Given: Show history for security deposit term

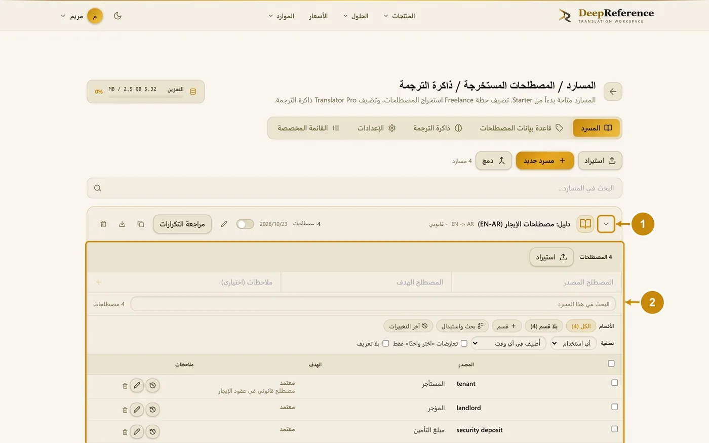Looking at the screenshot, I should [x=152, y=431].
